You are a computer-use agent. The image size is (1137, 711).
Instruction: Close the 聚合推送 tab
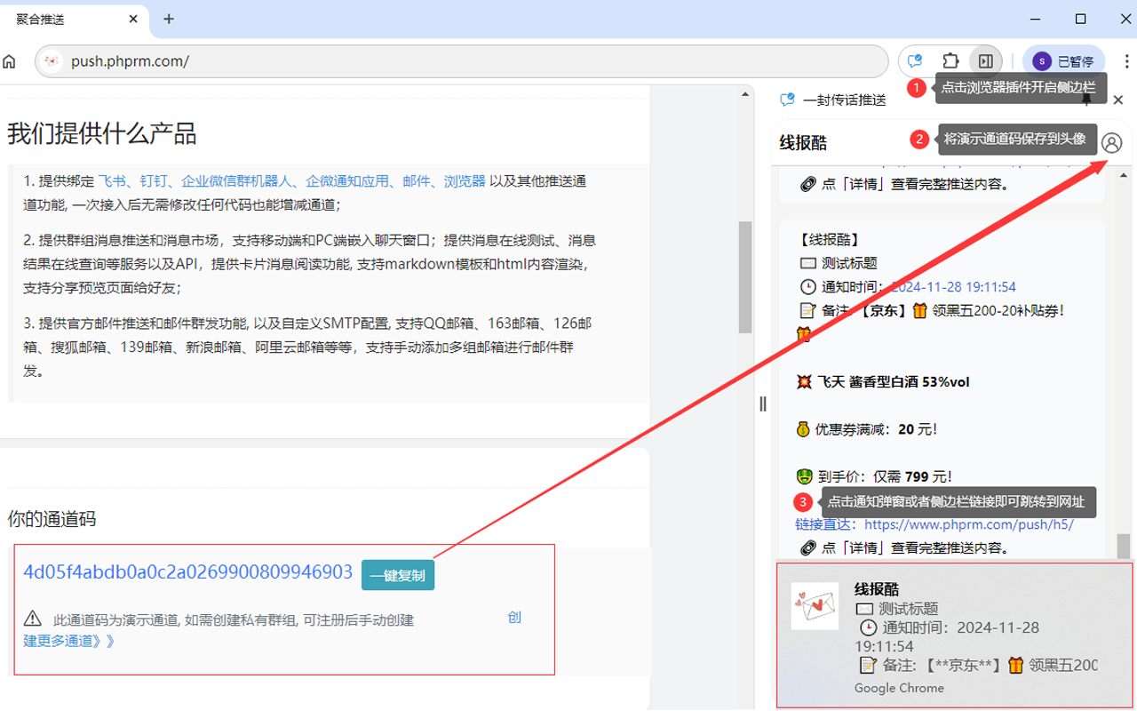pyautogui.click(x=133, y=19)
